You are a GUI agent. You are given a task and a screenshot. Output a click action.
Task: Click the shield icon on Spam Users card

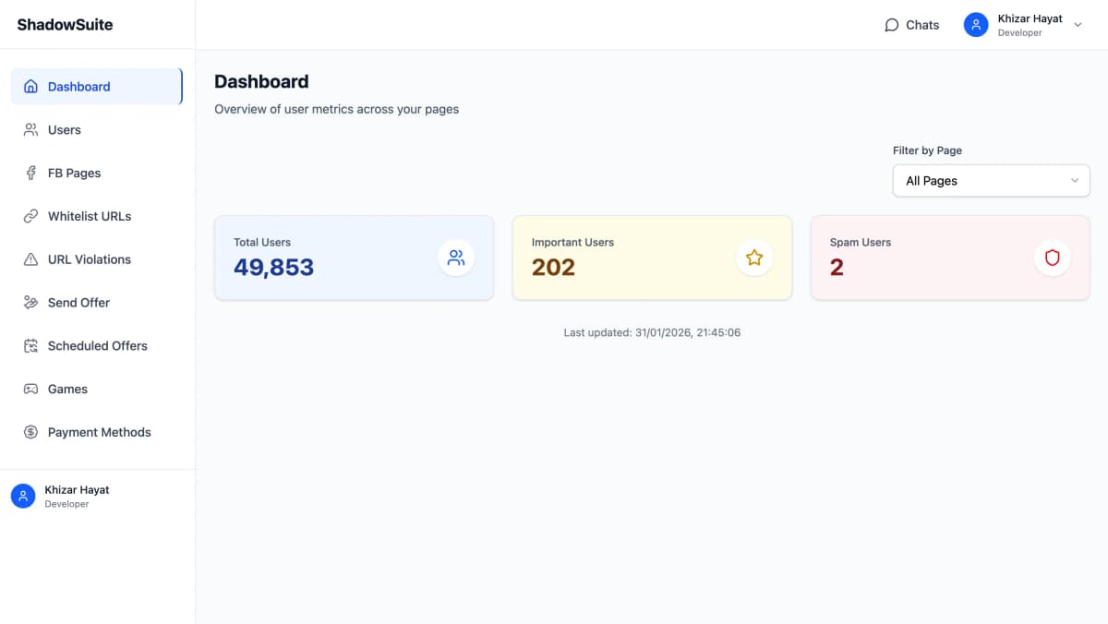click(x=1052, y=258)
